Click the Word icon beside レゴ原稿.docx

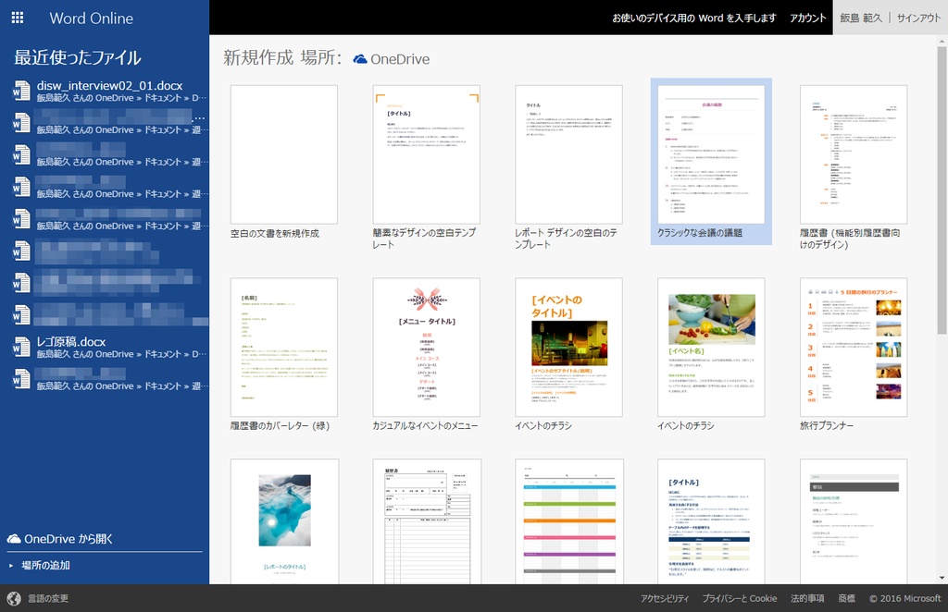21,347
